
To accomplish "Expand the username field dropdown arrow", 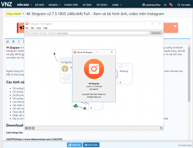I will (x=147, y=33).
